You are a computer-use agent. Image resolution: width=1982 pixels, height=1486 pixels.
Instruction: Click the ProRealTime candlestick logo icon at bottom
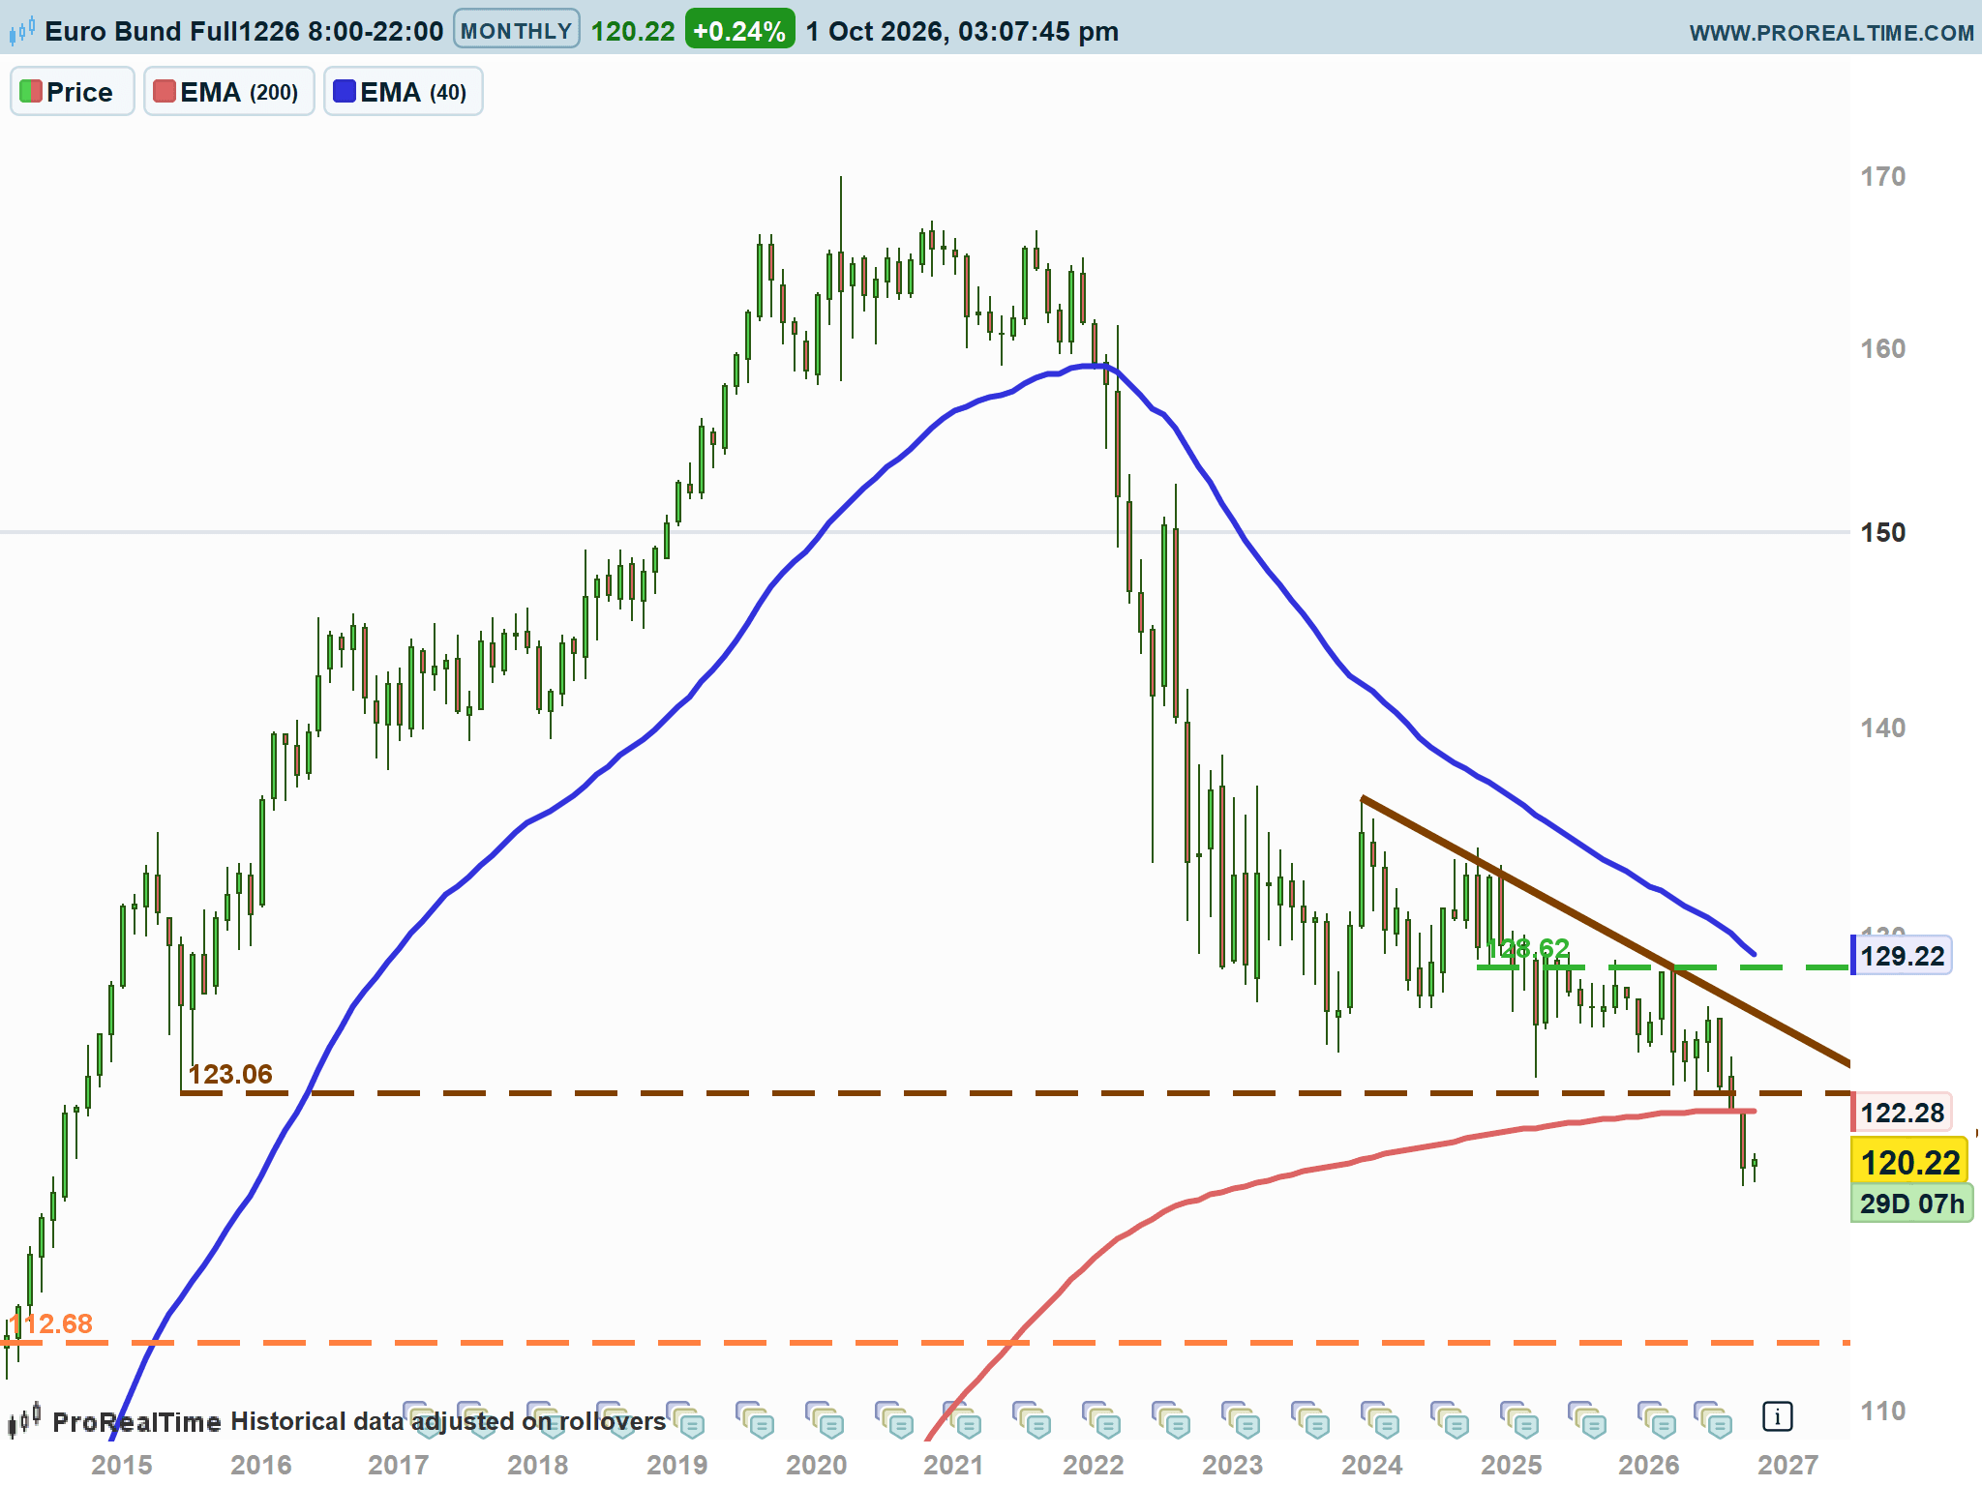tap(24, 1419)
